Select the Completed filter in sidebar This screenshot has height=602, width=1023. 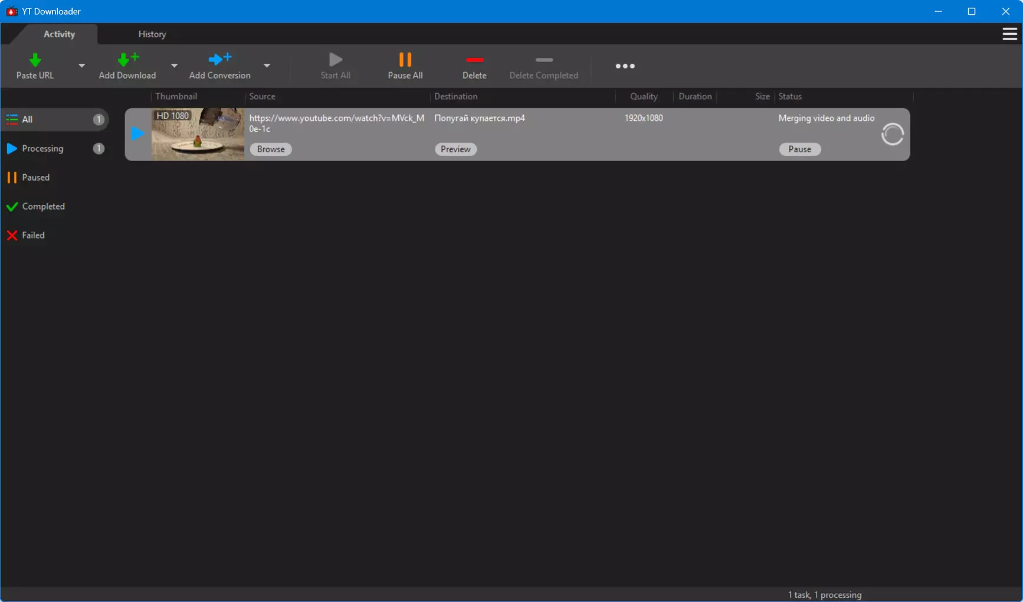[55, 206]
